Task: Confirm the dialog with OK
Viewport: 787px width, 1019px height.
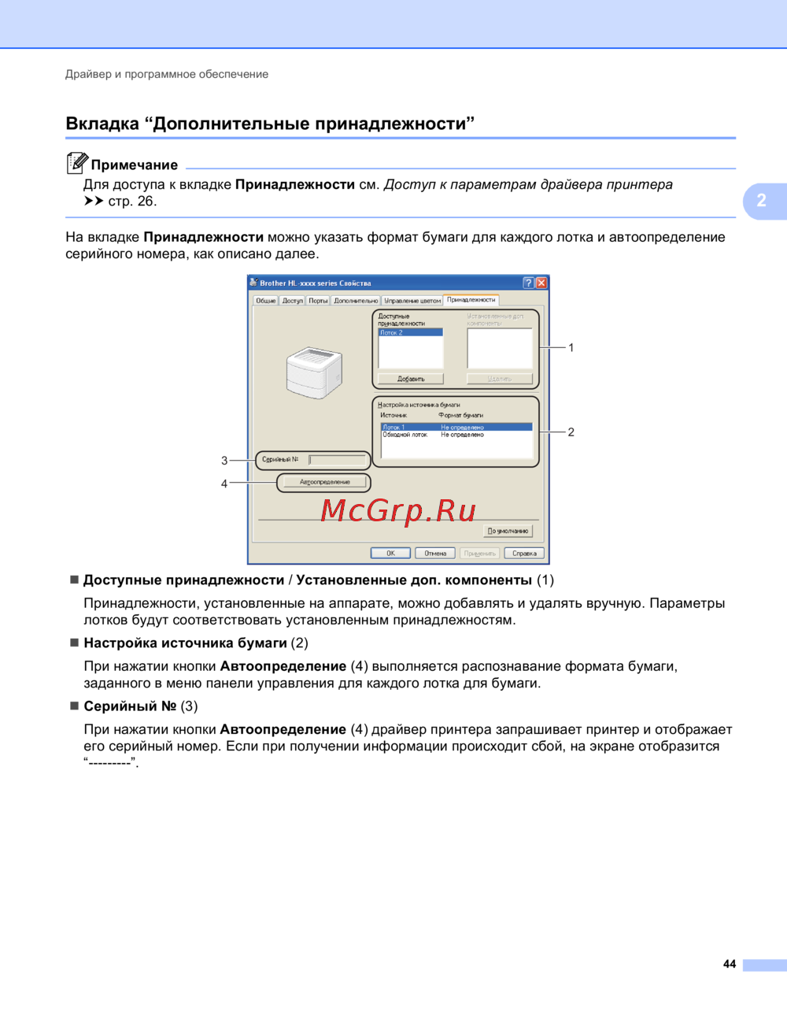Action: point(390,553)
